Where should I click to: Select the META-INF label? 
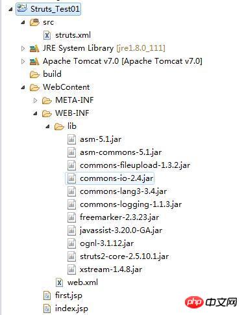click(75, 100)
